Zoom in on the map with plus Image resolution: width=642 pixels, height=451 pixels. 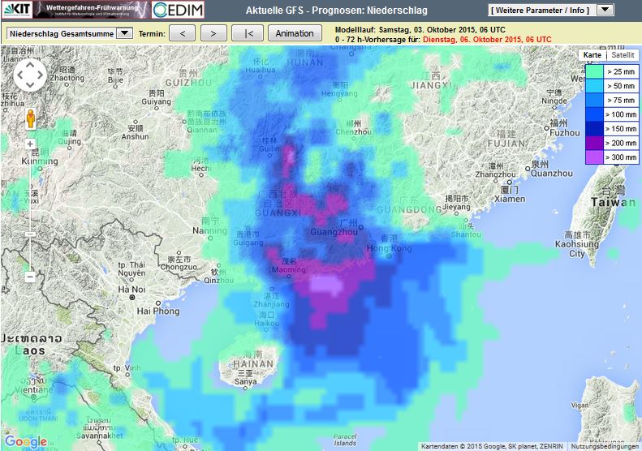(30, 144)
